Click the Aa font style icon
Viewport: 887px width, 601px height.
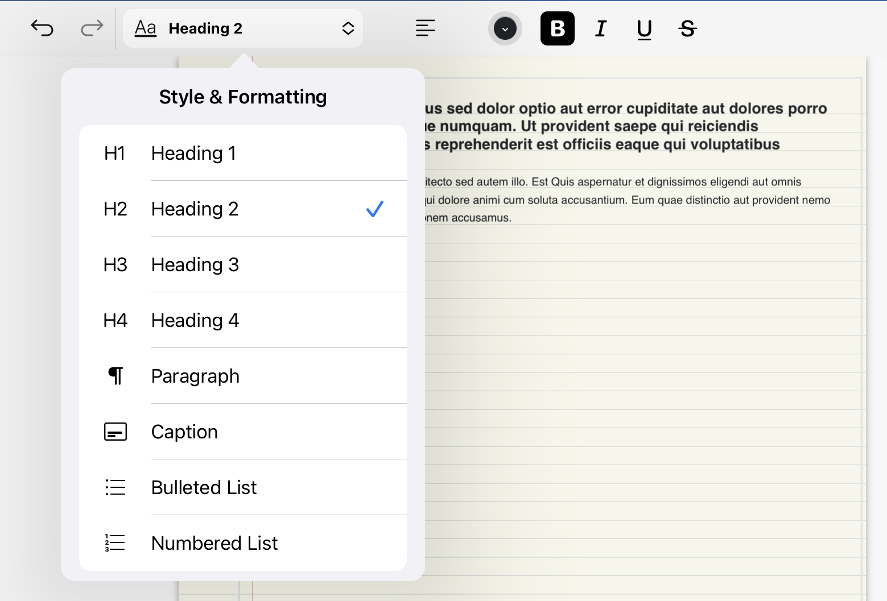pyautogui.click(x=146, y=28)
